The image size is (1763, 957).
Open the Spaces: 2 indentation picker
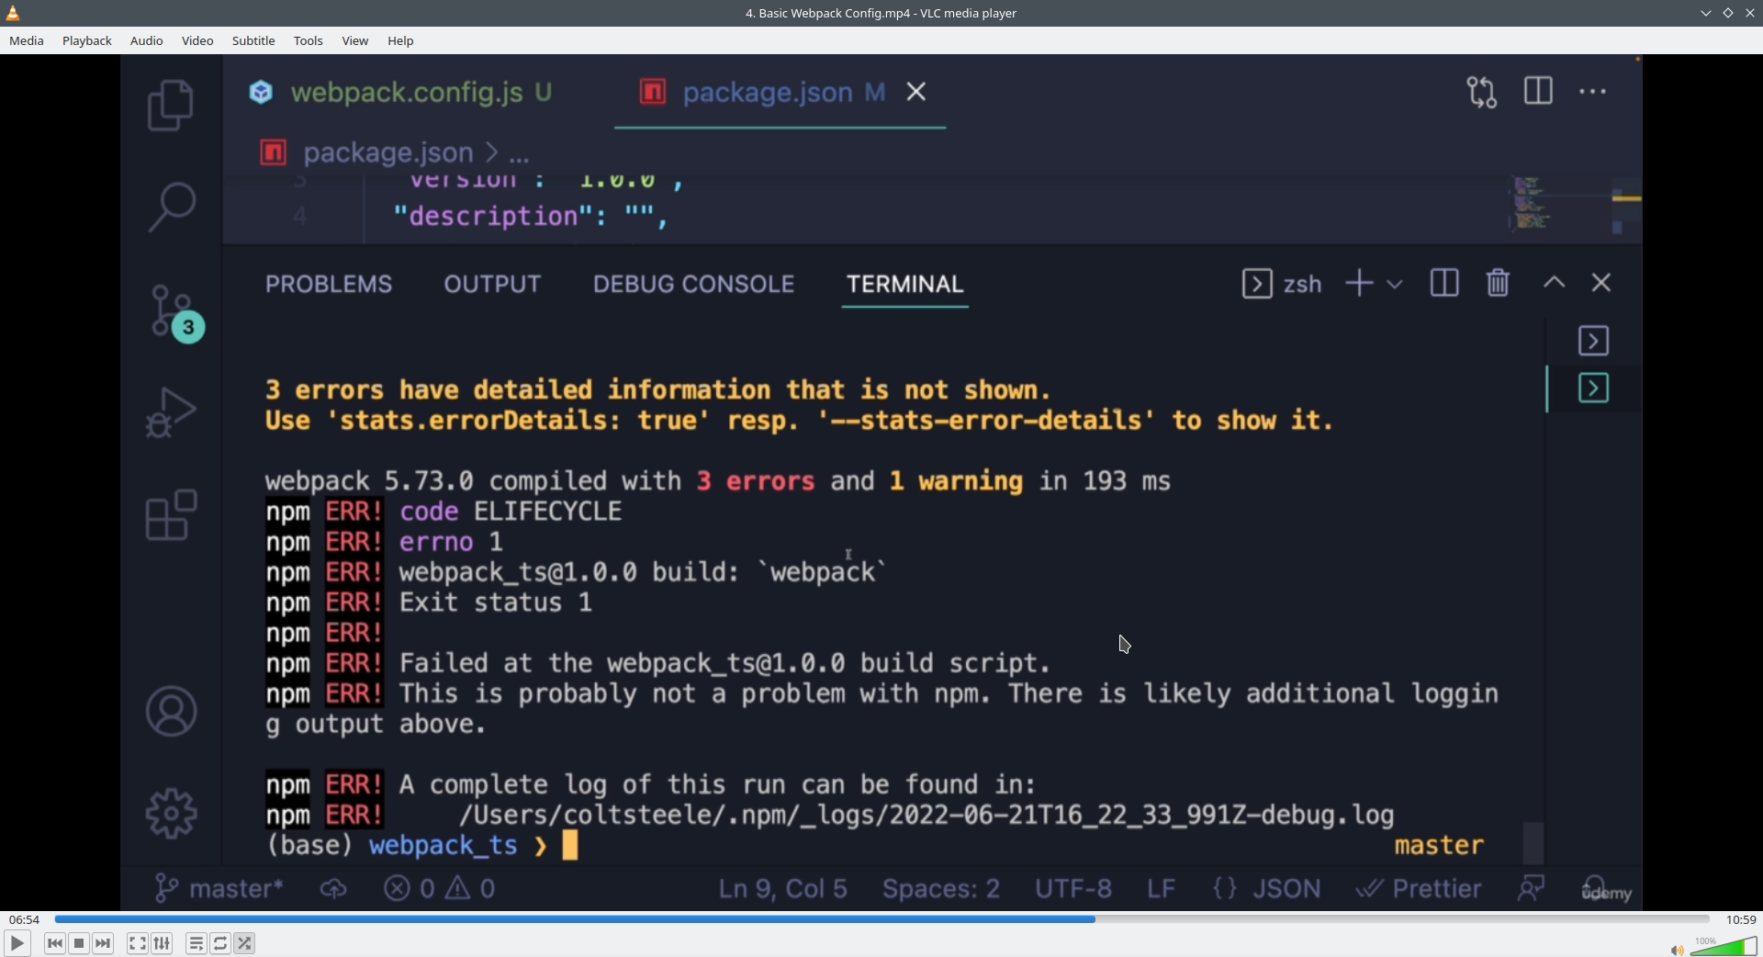coord(941,888)
